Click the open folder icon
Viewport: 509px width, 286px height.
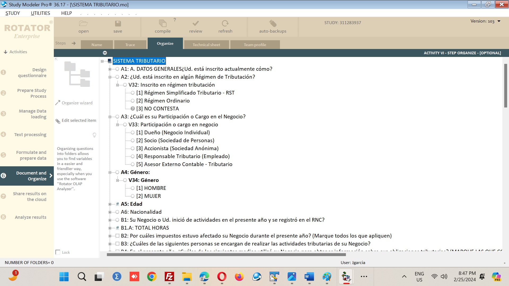pyautogui.click(x=83, y=24)
